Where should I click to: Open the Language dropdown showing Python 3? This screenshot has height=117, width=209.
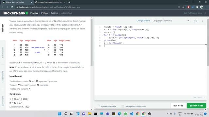[177, 21]
